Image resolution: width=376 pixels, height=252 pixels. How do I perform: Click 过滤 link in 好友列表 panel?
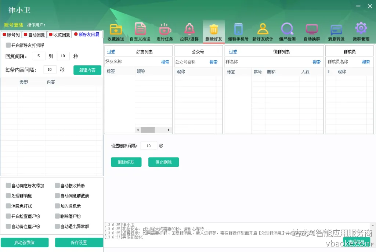111,52
